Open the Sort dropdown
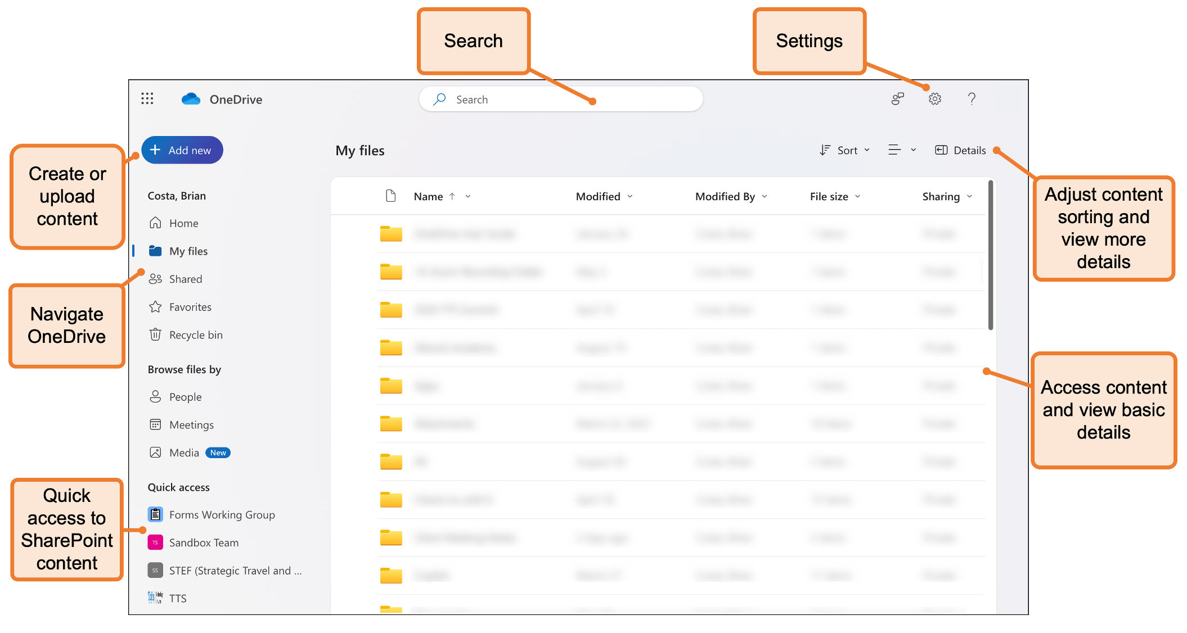 coord(844,150)
